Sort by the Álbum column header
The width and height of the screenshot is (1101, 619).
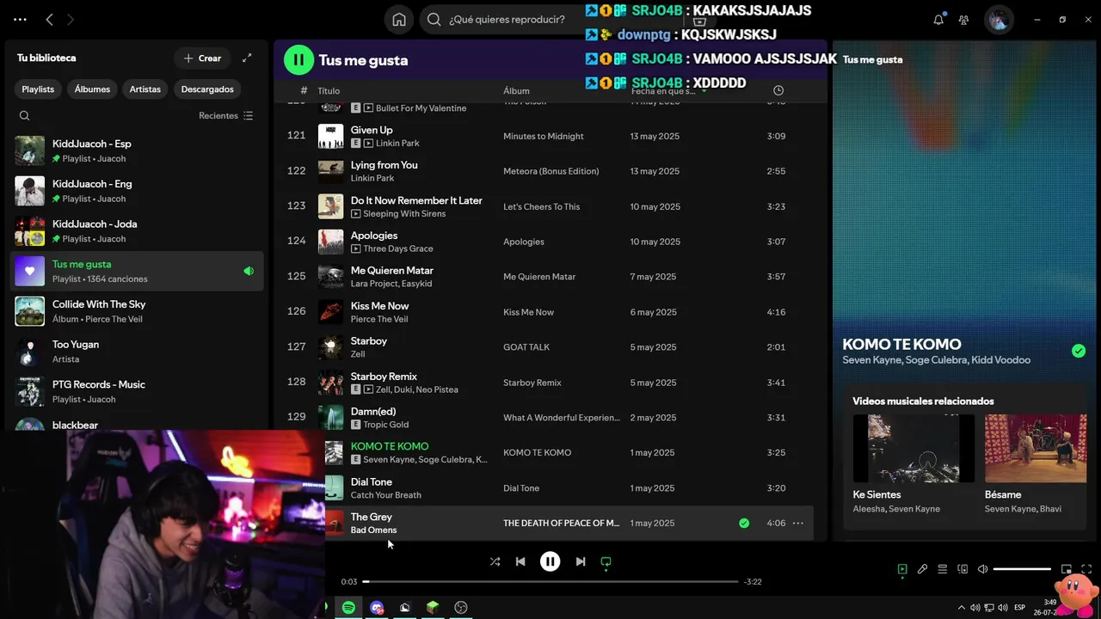pyautogui.click(x=516, y=90)
